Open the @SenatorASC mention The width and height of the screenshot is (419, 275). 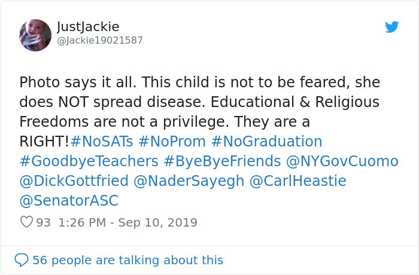[x=69, y=201]
